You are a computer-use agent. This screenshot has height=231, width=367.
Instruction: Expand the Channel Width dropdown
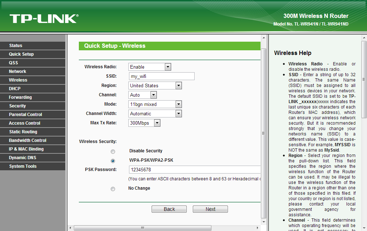pos(155,114)
